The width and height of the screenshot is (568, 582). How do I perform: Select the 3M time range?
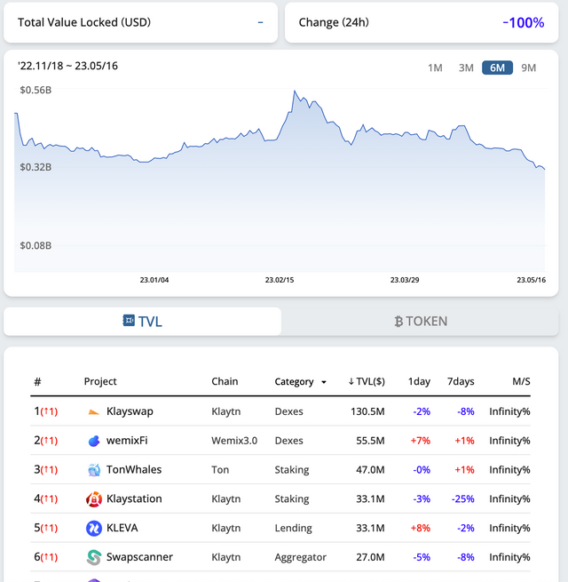pos(466,68)
